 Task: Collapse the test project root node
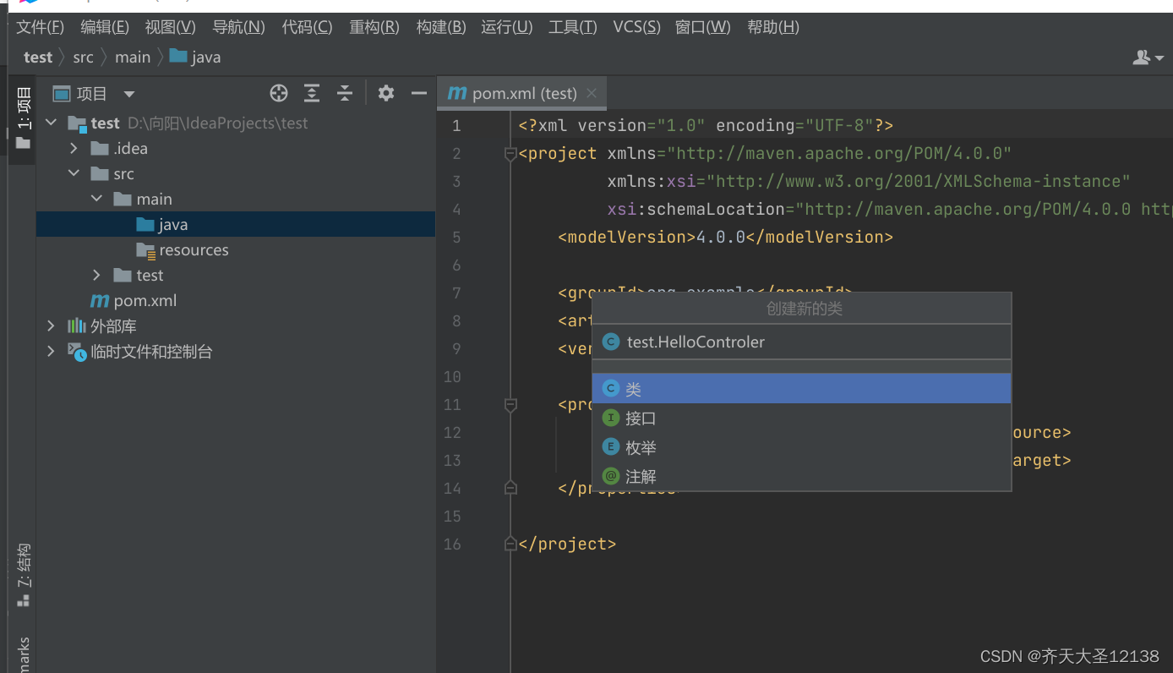click(52, 123)
